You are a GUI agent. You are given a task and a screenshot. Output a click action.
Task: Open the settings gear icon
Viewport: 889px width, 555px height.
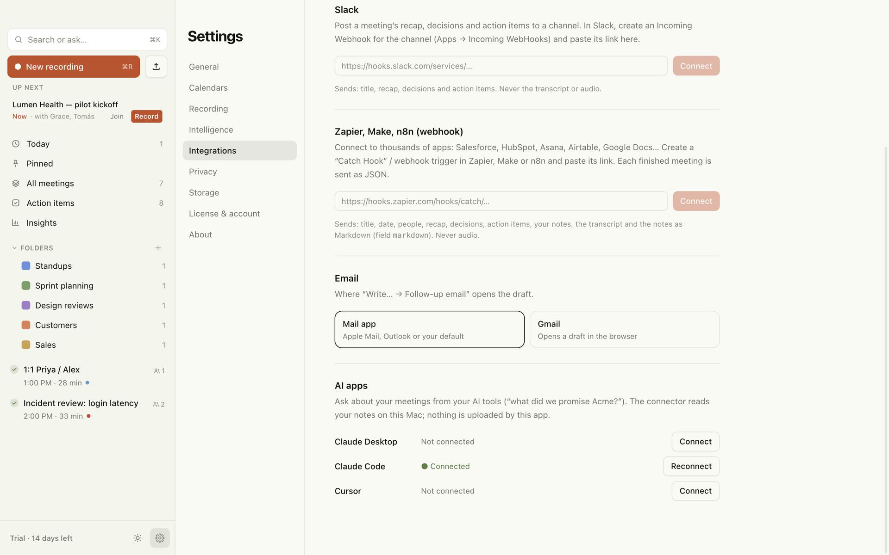point(160,538)
